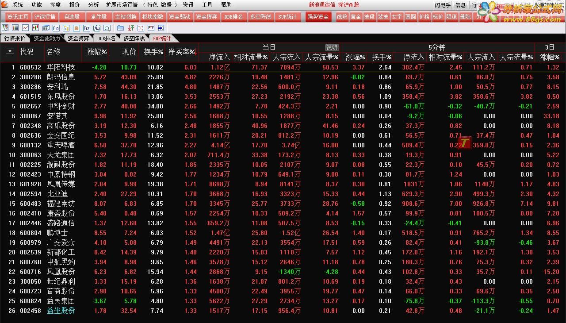Switch to the 行情报价 tab
566x323 pixels.
click(x=15, y=38)
